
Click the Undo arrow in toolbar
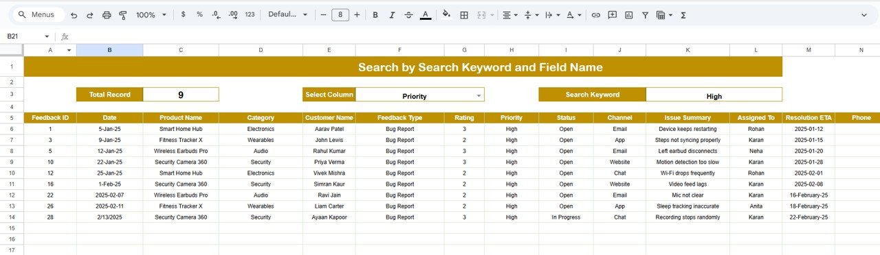coord(74,14)
